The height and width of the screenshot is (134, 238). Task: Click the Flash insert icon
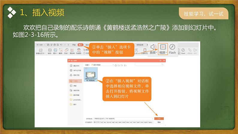click(172, 49)
